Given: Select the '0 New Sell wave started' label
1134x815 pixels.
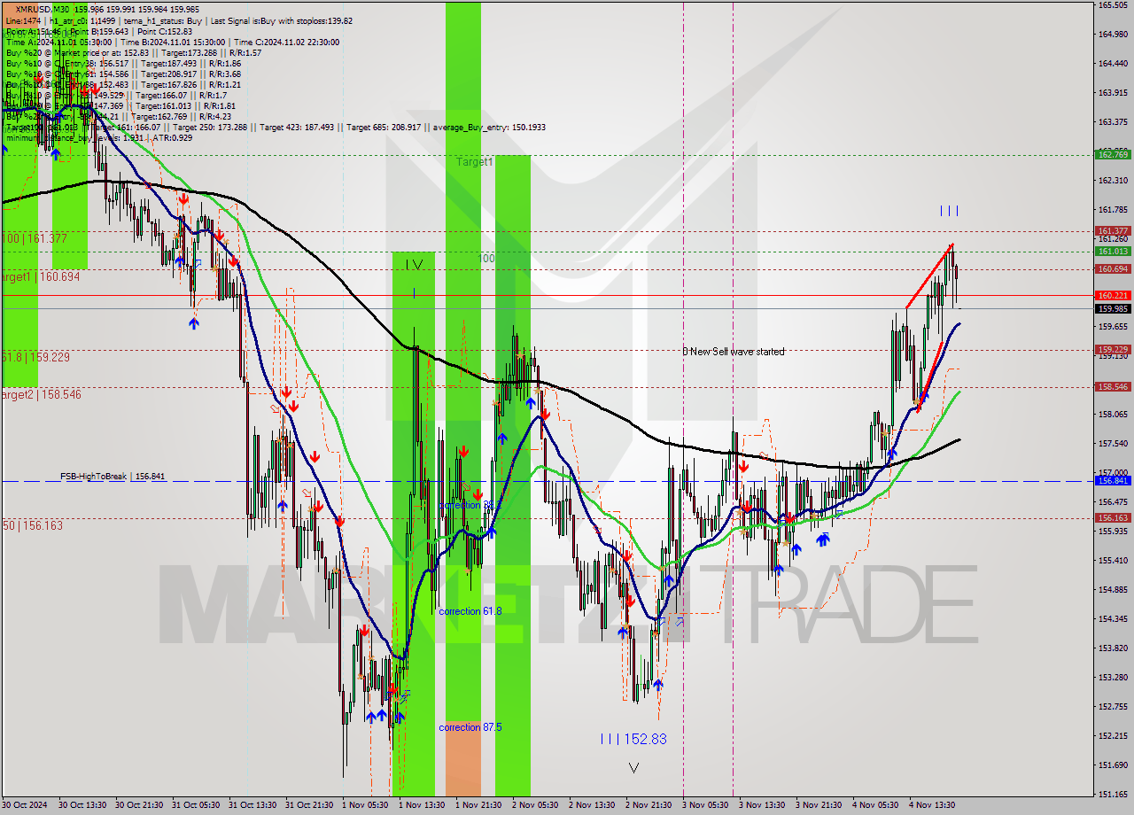Looking at the screenshot, I should pyautogui.click(x=733, y=352).
